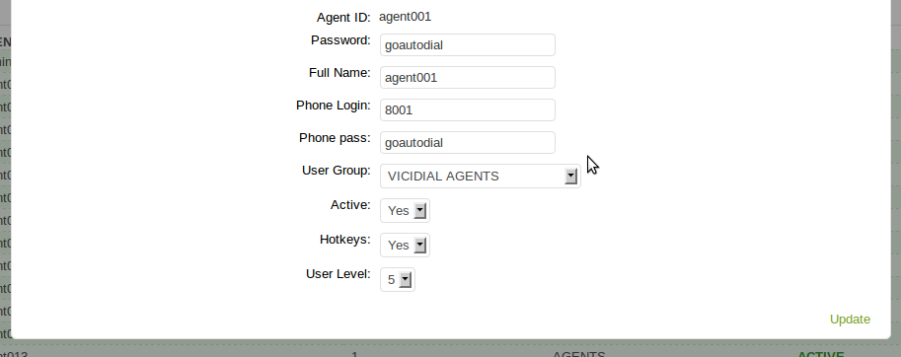Click the Full Name label
The height and width of the screenshot is (357, 901).
[339, 73]
